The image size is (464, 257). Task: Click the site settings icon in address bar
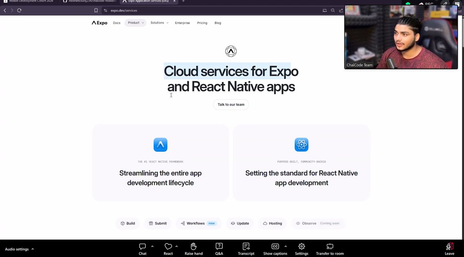point(106,10)
